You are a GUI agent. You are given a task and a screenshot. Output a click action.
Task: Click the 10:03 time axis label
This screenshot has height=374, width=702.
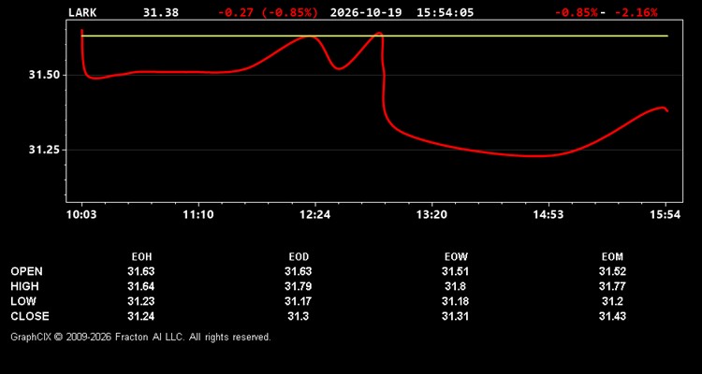(x=81, y=215)
